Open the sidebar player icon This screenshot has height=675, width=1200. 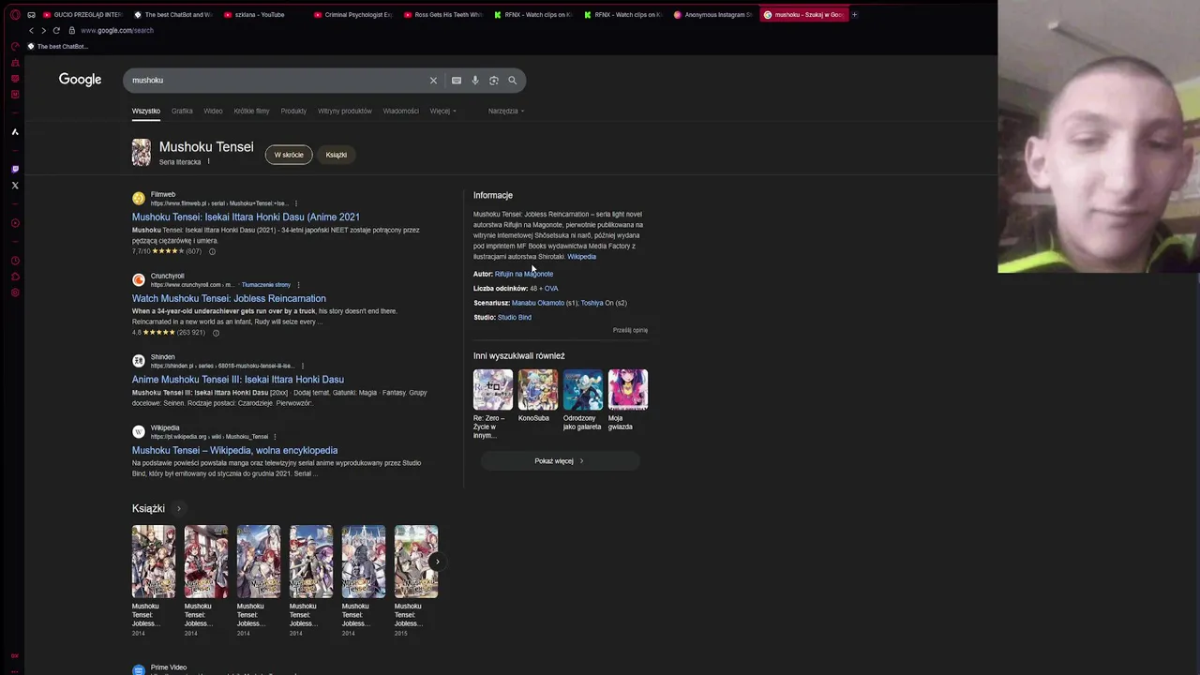click(x=15, y=223)
